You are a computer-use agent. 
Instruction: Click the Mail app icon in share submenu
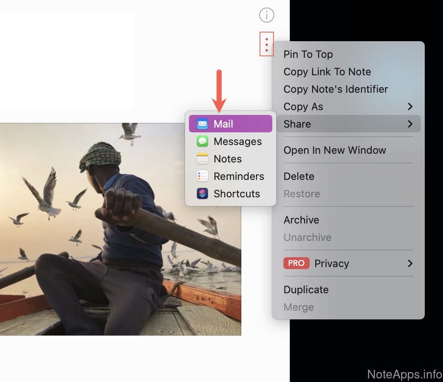[x=202, y=124]
